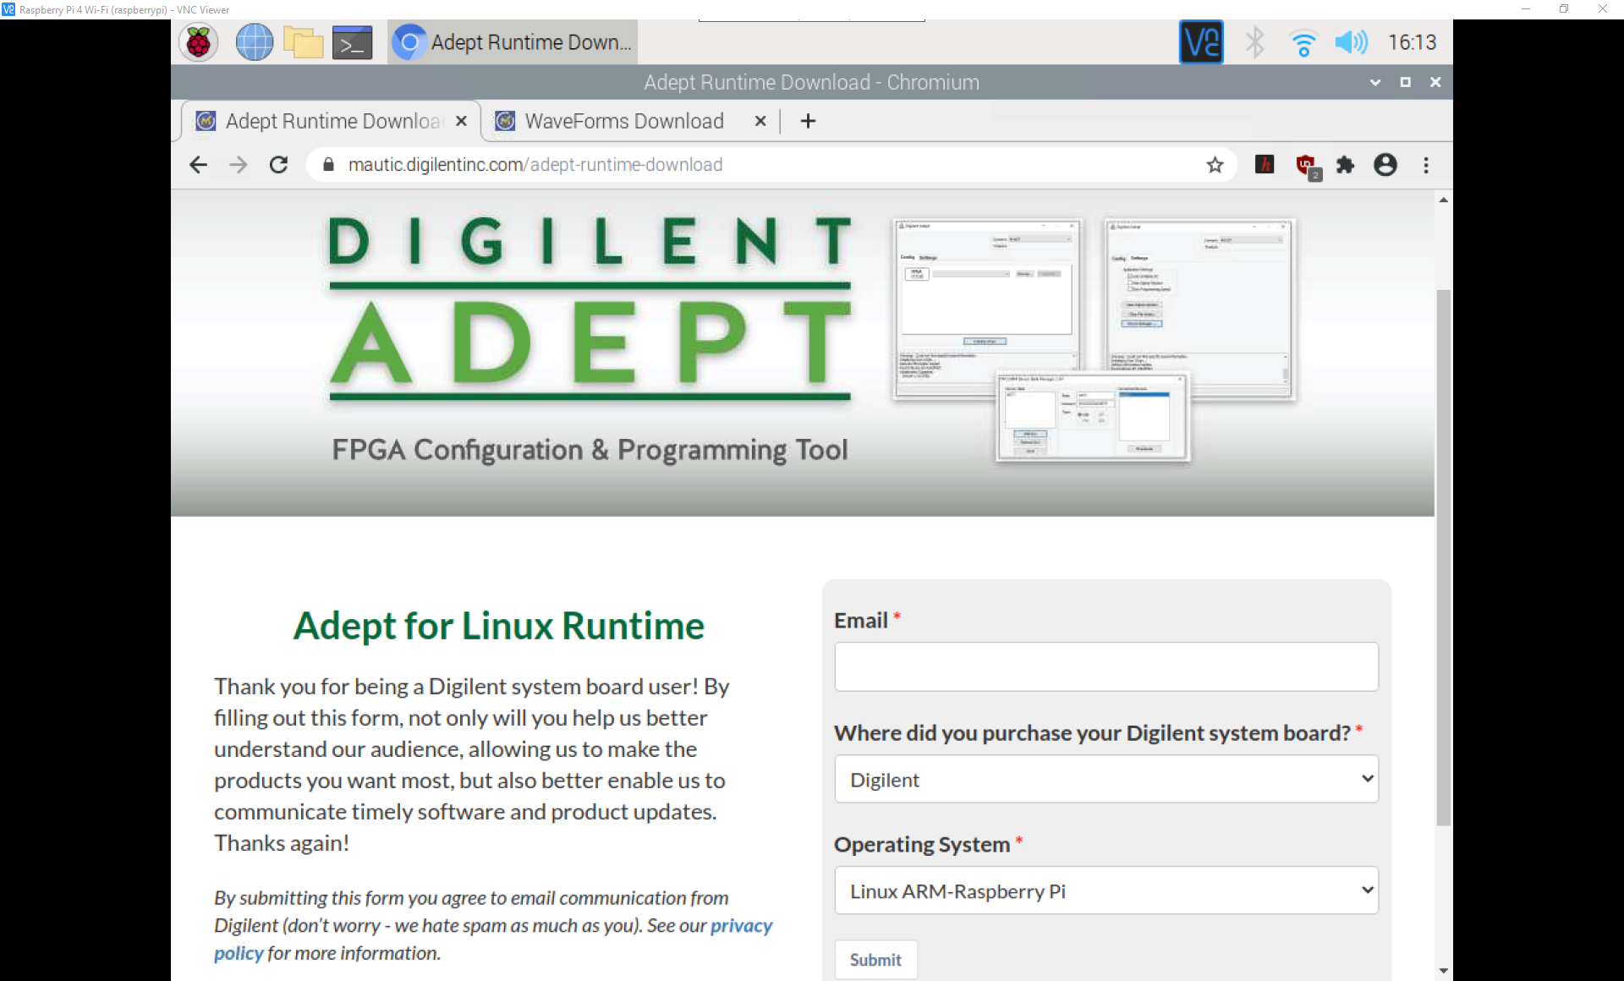Click the address bar URL

[x=535, y=165]
